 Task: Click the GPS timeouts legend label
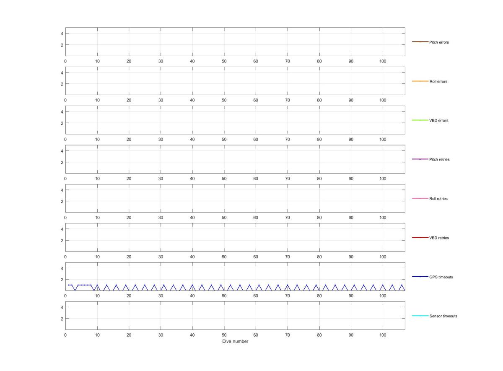[x=441, y=277]
